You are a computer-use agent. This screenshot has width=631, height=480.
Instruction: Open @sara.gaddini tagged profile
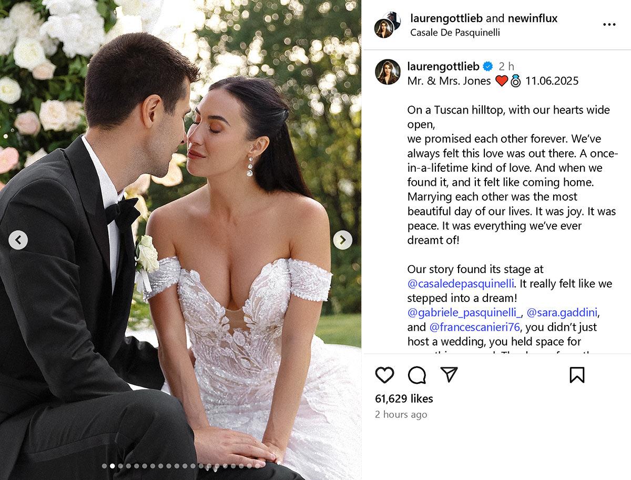coord(562,312)
